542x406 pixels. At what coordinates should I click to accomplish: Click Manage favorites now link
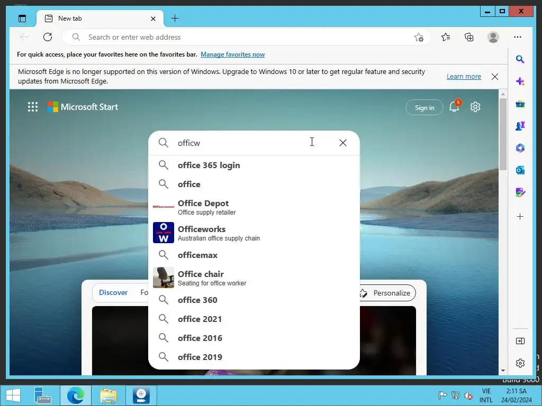coord(233,54)
